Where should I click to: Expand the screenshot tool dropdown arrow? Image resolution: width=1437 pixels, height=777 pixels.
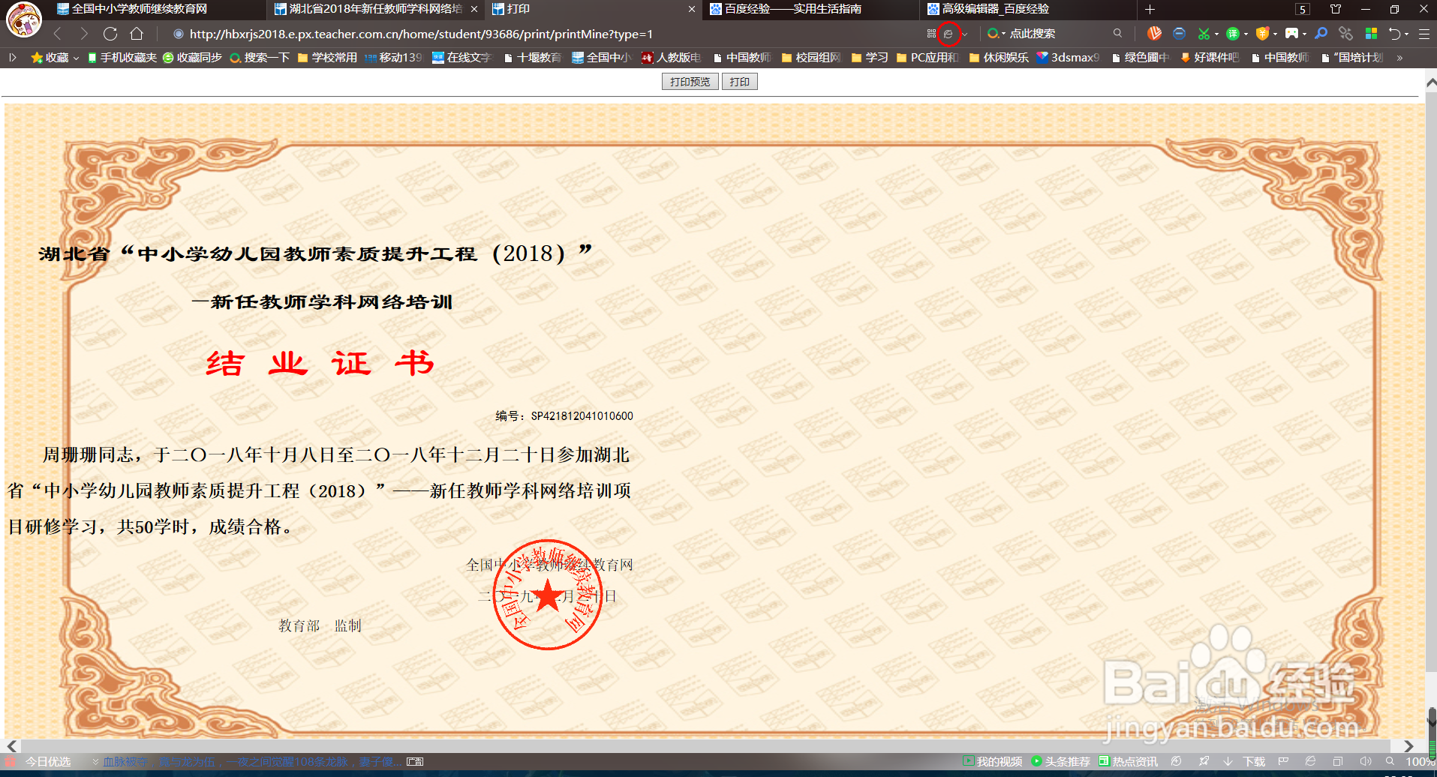pos(1216,34)
